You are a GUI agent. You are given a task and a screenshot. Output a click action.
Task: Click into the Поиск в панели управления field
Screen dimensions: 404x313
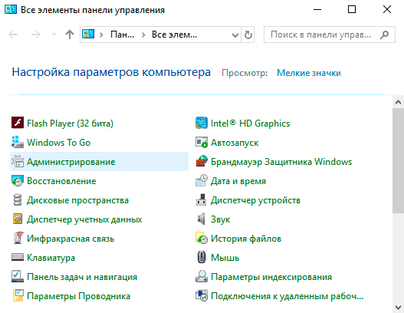(330, 35)
